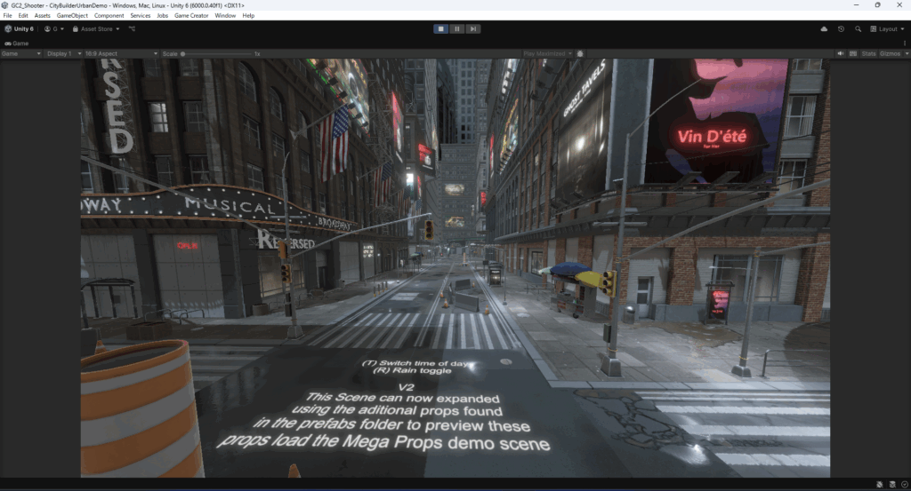Open the Game Creator menu

(x=192, y=15)
